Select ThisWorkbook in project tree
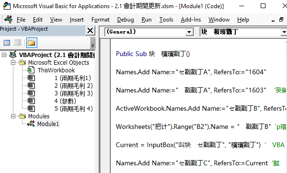Screen dimensions: 287x173 point(56,70)
